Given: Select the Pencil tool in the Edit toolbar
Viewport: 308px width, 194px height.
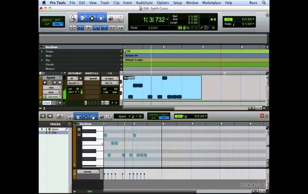Looking at the screenshot, I should [119, 18].
